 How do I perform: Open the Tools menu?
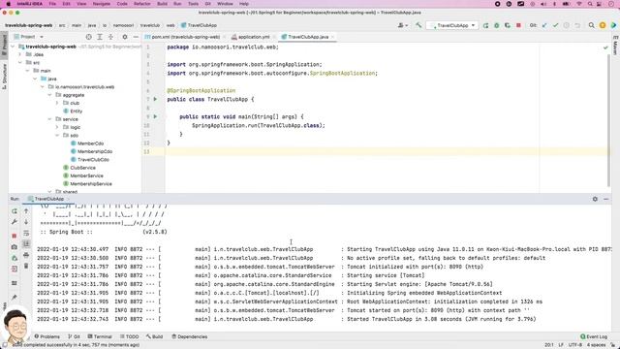(x=193, y=4)
